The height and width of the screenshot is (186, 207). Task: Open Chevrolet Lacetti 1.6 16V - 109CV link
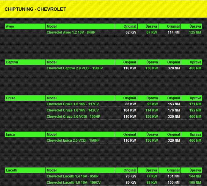(73, 182)
